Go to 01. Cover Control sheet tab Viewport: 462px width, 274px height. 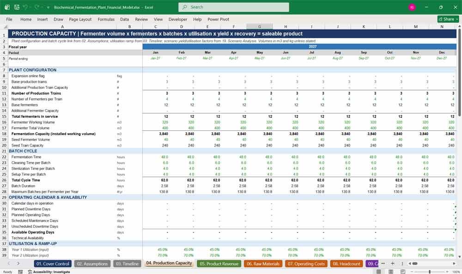(53, 264)
